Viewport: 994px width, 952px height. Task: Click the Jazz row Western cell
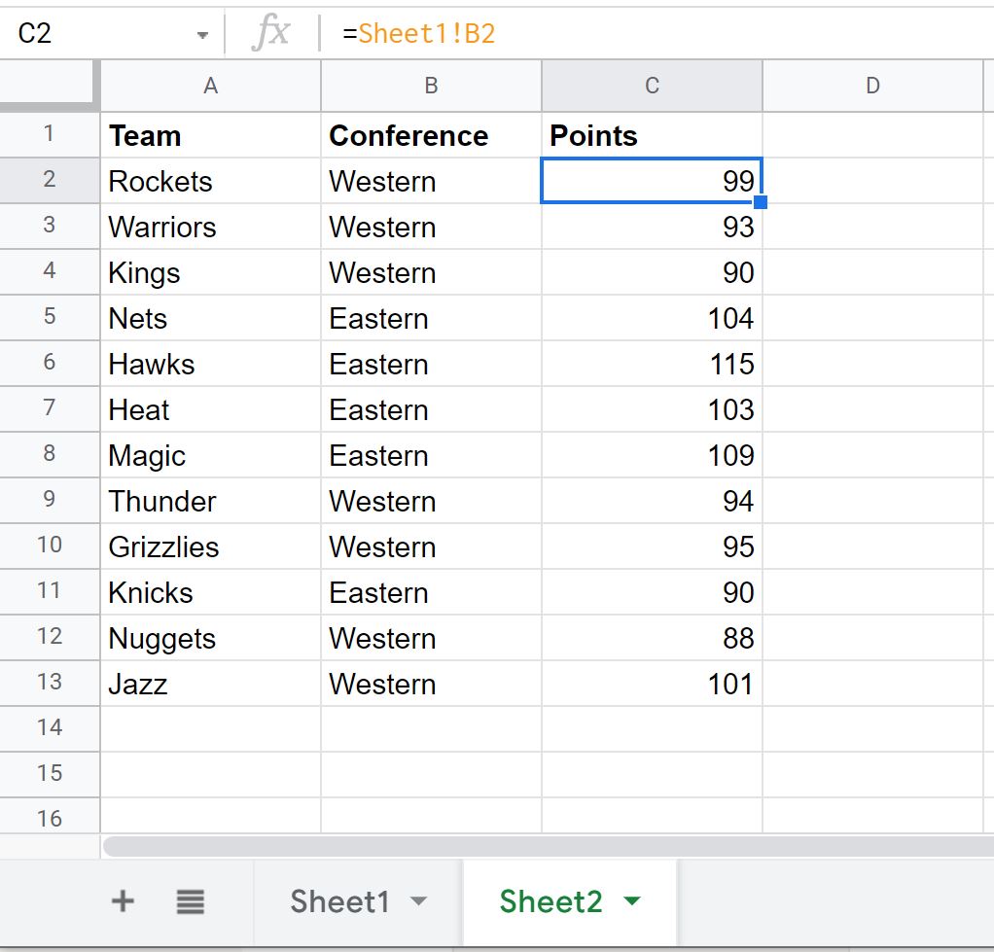click(x=431, y=684)
